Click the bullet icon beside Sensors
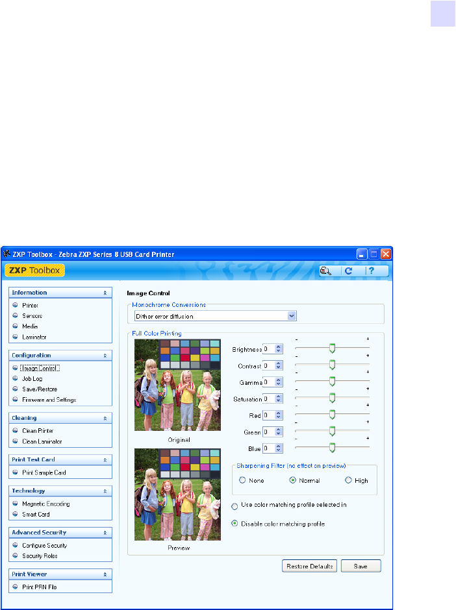 [x=15, y=315]
